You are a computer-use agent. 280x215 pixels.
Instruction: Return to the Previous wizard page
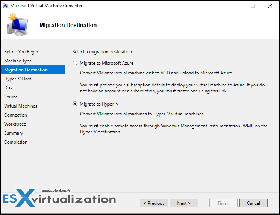(x=154, y=203)
